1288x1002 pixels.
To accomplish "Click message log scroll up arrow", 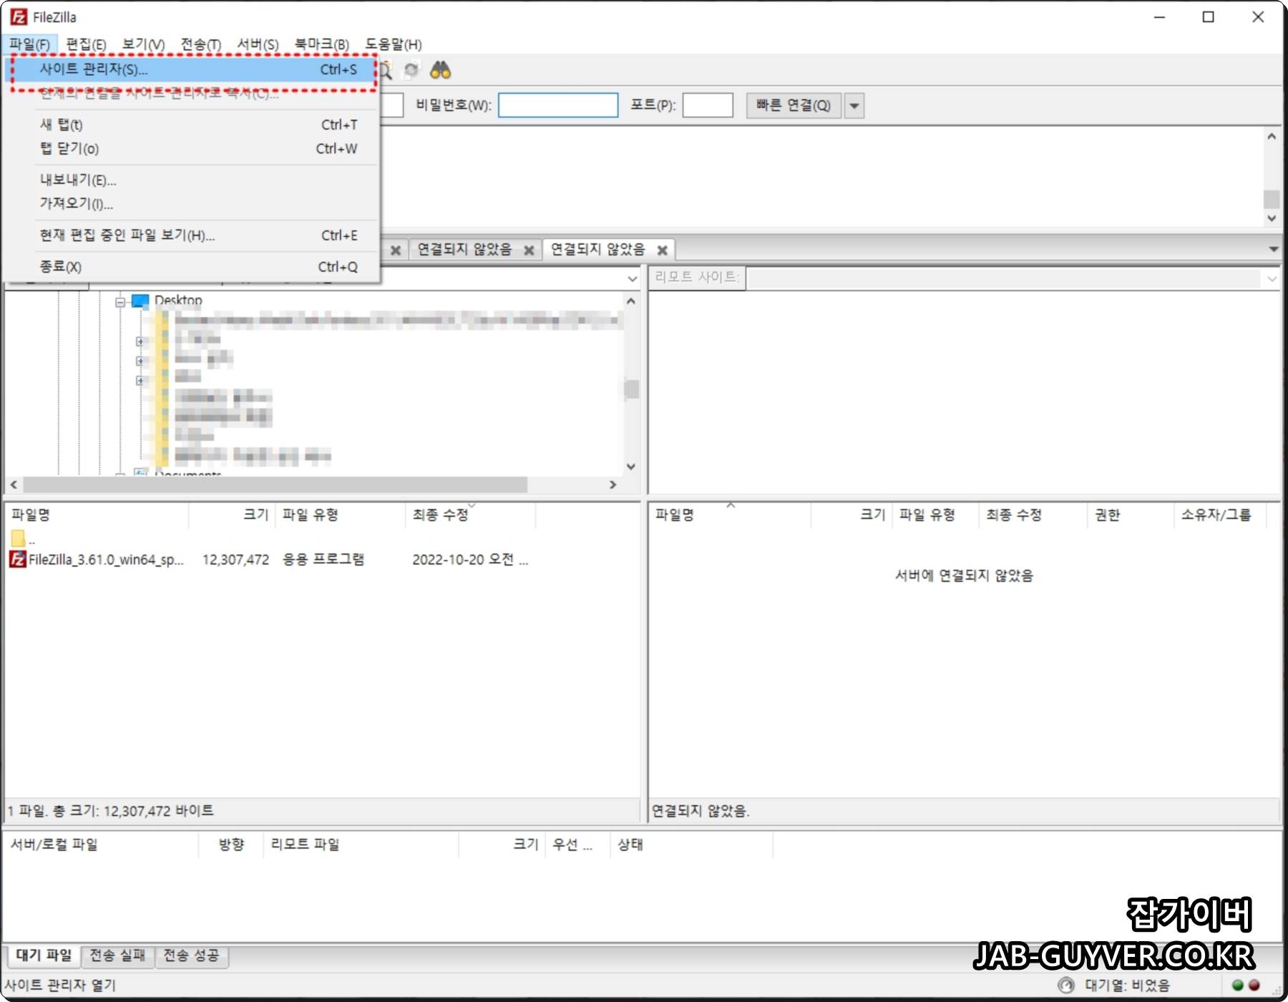I will [1272, 136].
